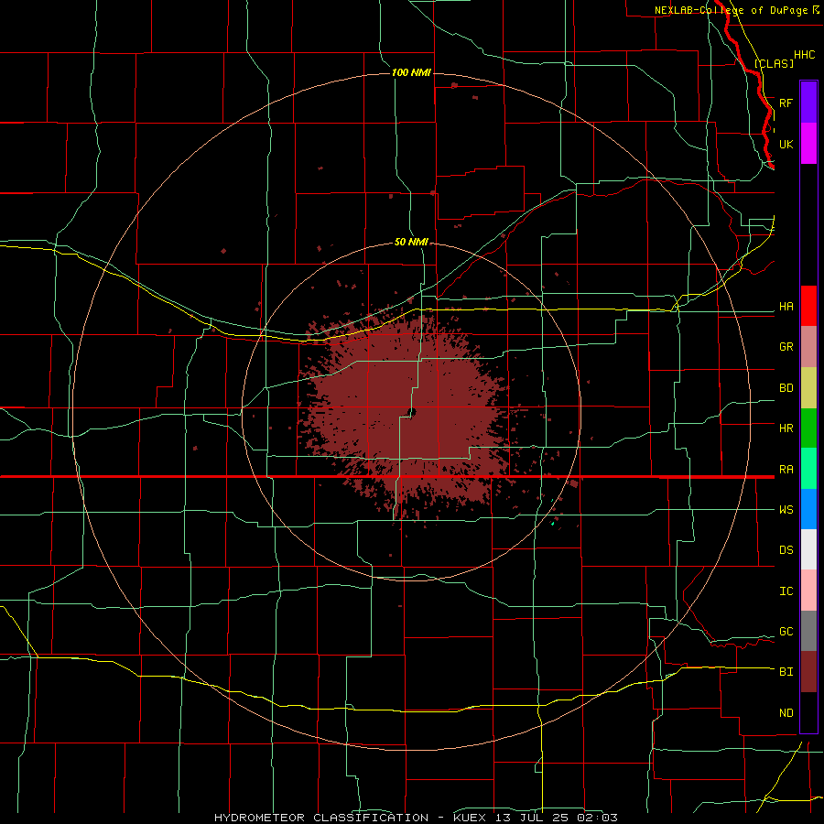Click the [CLAS] units label
This screenshot has width=824, height=824.
(x=774, y=63)
